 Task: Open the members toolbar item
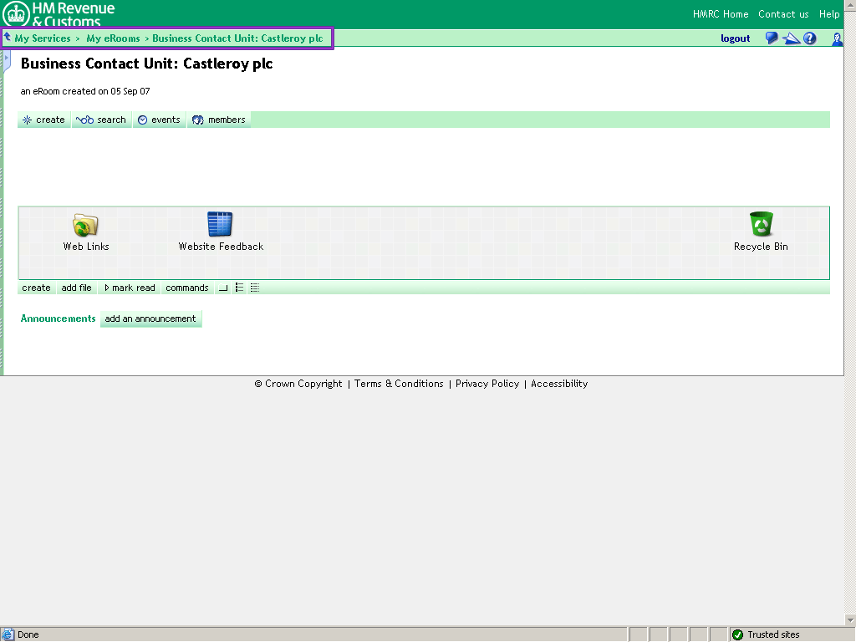coord(219,120)
